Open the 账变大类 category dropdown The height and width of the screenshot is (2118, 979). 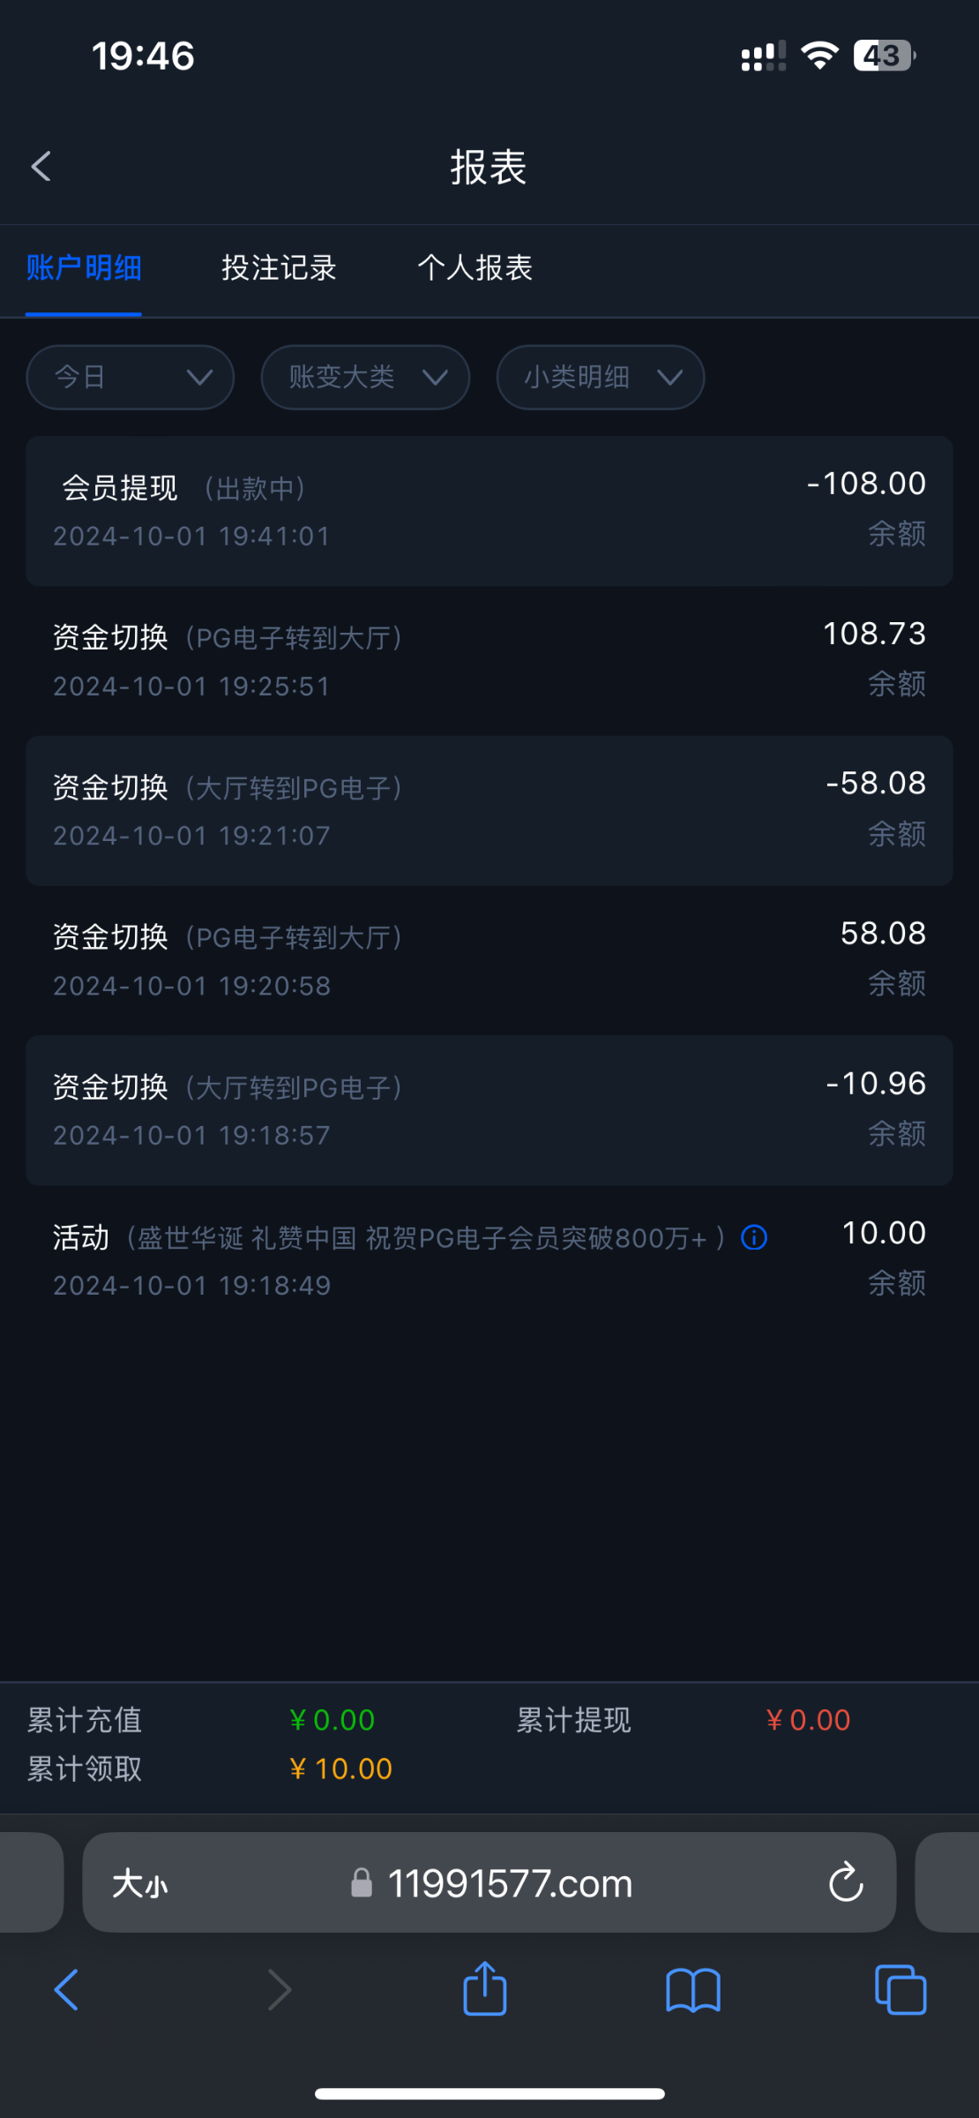[365, 378]
